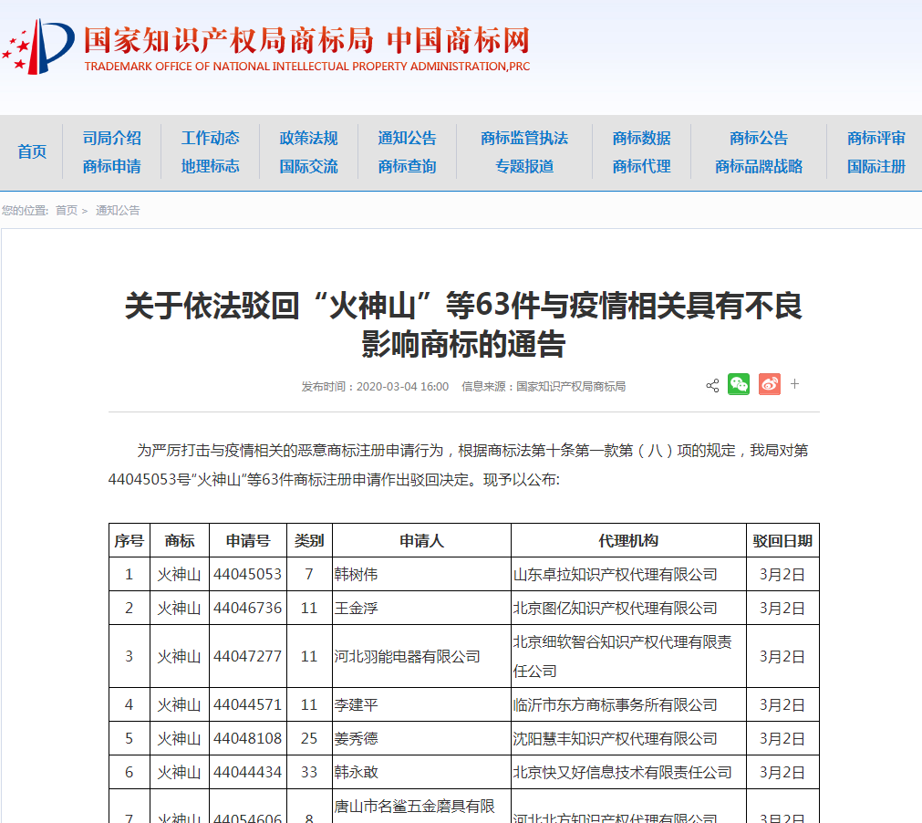Image resolution: width=922 pixels, height=823 pixels.
Task: Share the notice via Weibo icon
Action: [769, 385]
